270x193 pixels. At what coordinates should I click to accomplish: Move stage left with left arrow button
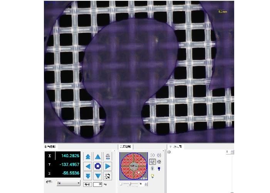(88, 166)
